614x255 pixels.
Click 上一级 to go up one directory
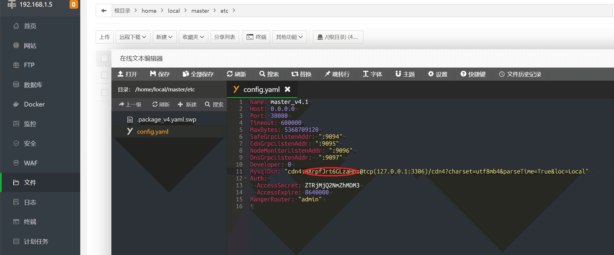(130, 104)
